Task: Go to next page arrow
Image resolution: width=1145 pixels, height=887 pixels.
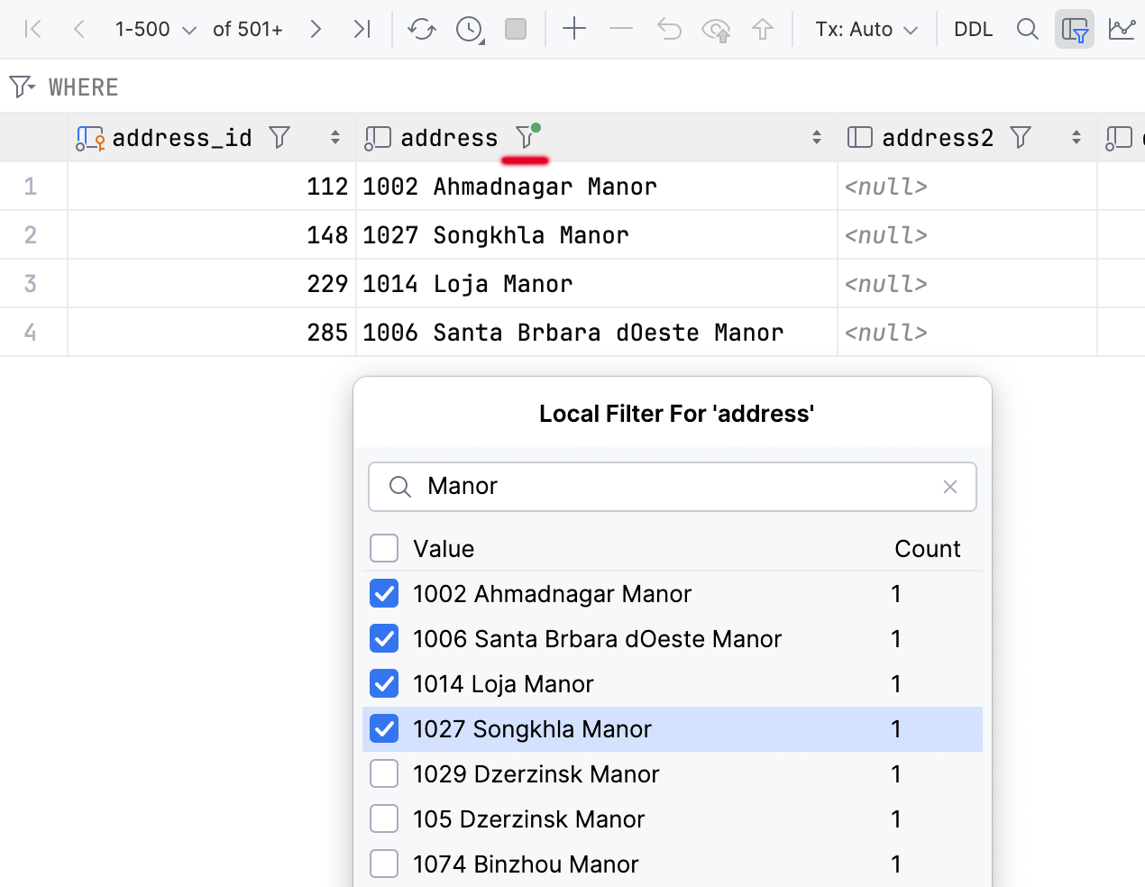Action: tap(316, 30)
